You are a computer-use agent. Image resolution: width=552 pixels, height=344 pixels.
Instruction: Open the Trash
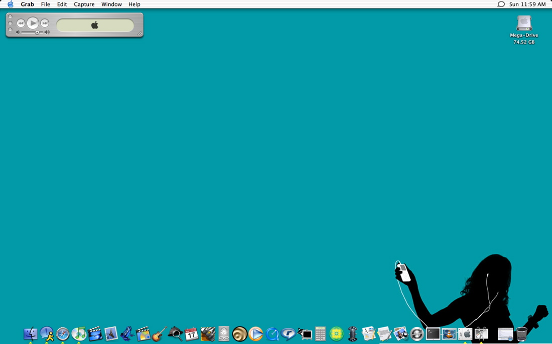tap(522, 334)
